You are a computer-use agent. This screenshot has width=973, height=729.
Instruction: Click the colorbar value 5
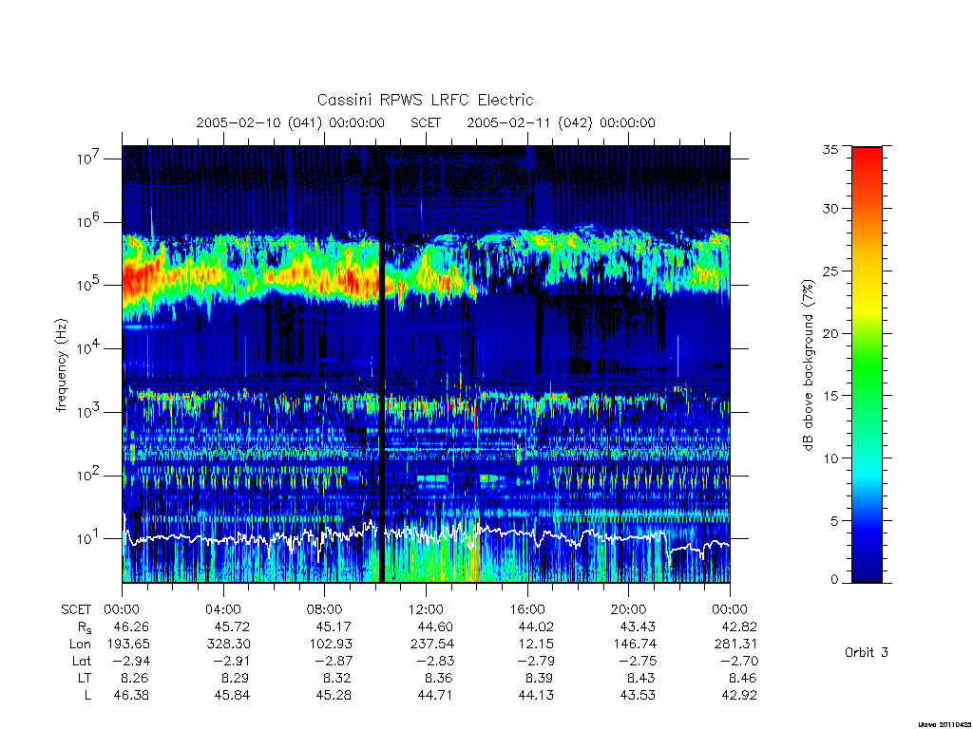tap(834, 521)
